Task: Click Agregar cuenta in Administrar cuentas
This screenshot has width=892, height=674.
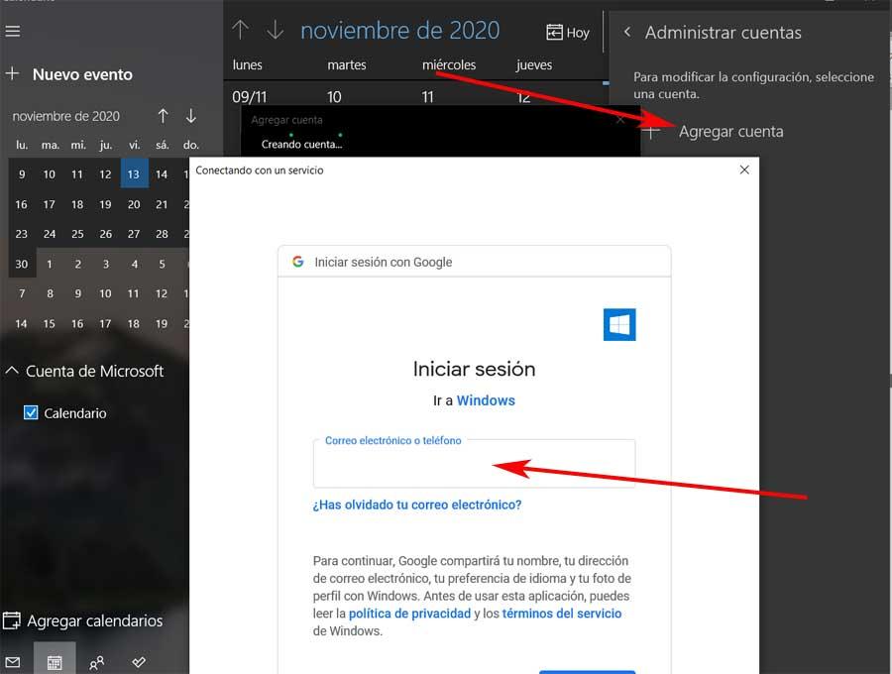Action: coord(730,132)
